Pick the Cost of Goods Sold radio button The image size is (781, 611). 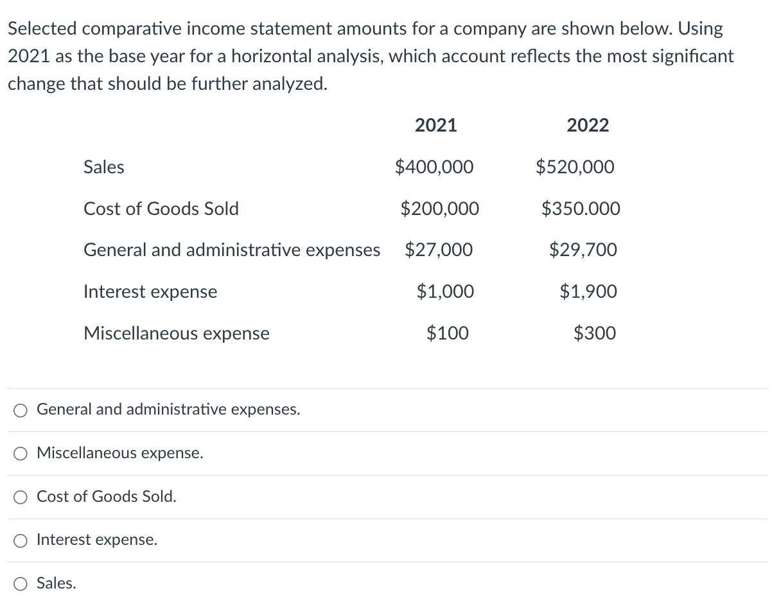22,497
